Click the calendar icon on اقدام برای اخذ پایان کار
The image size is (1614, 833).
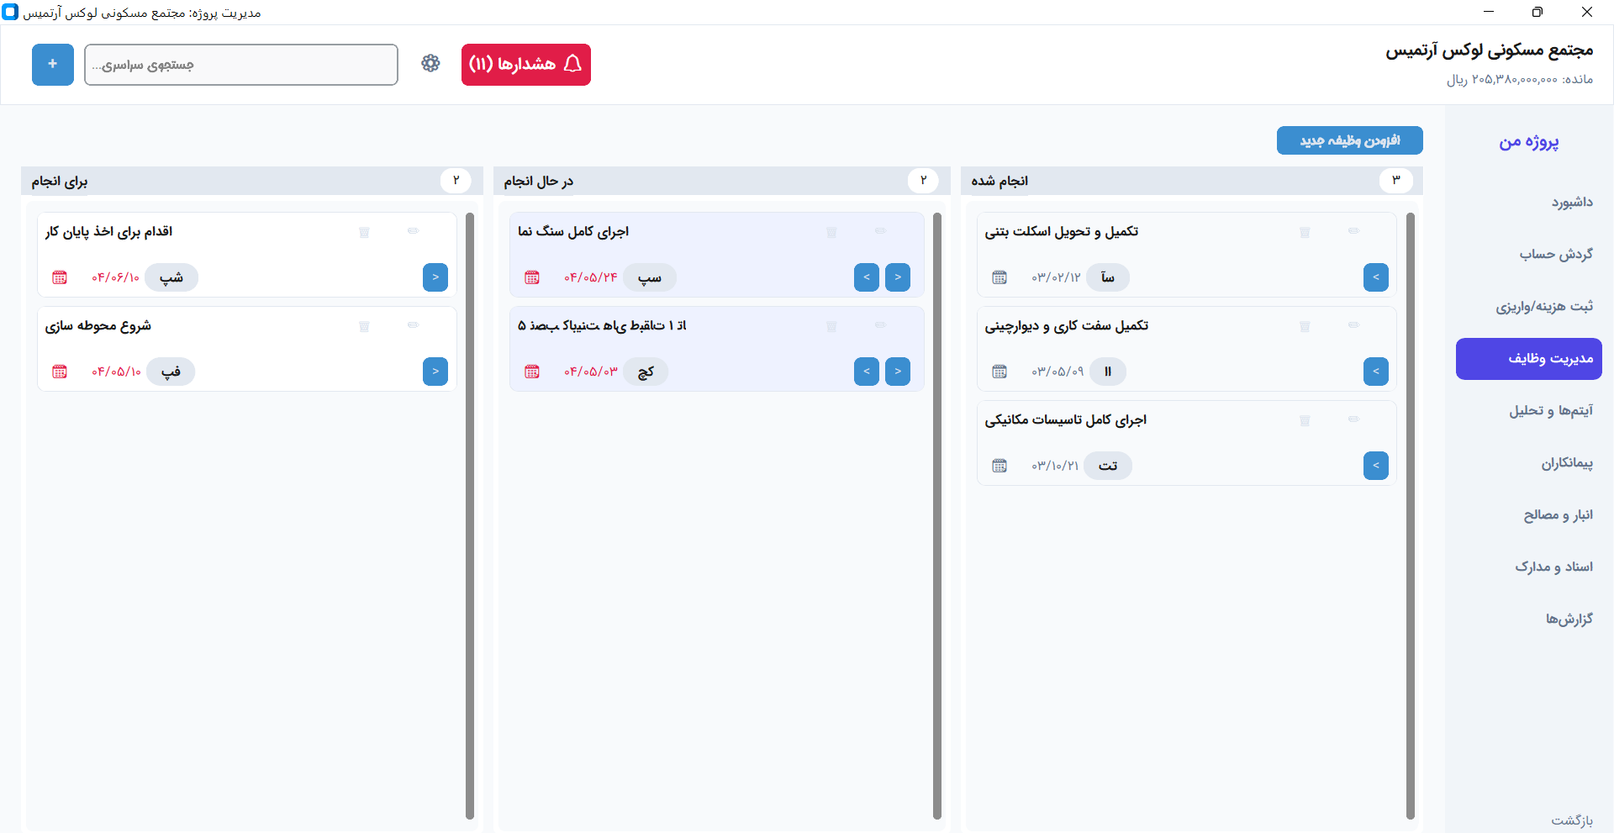pos(59,277)
